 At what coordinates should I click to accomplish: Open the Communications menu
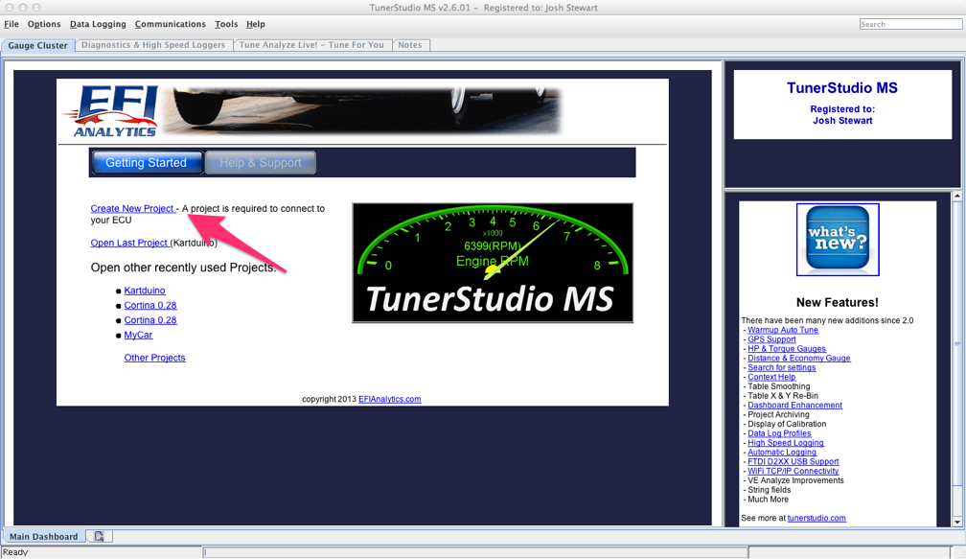[170, 24]
